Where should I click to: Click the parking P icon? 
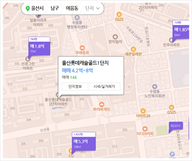172,154
